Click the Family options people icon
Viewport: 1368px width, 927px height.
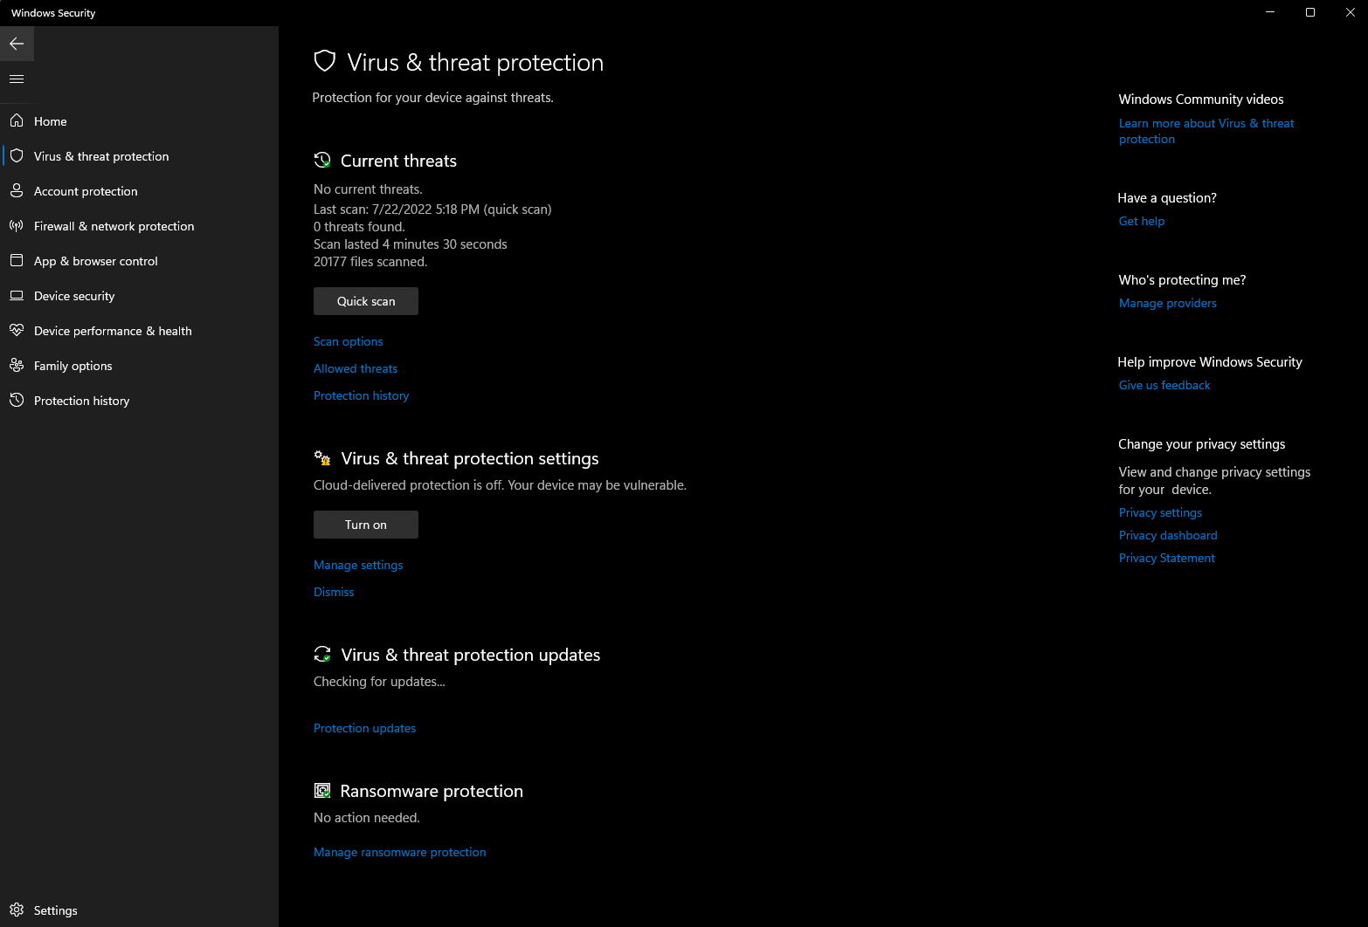click(x=17, y=365)
